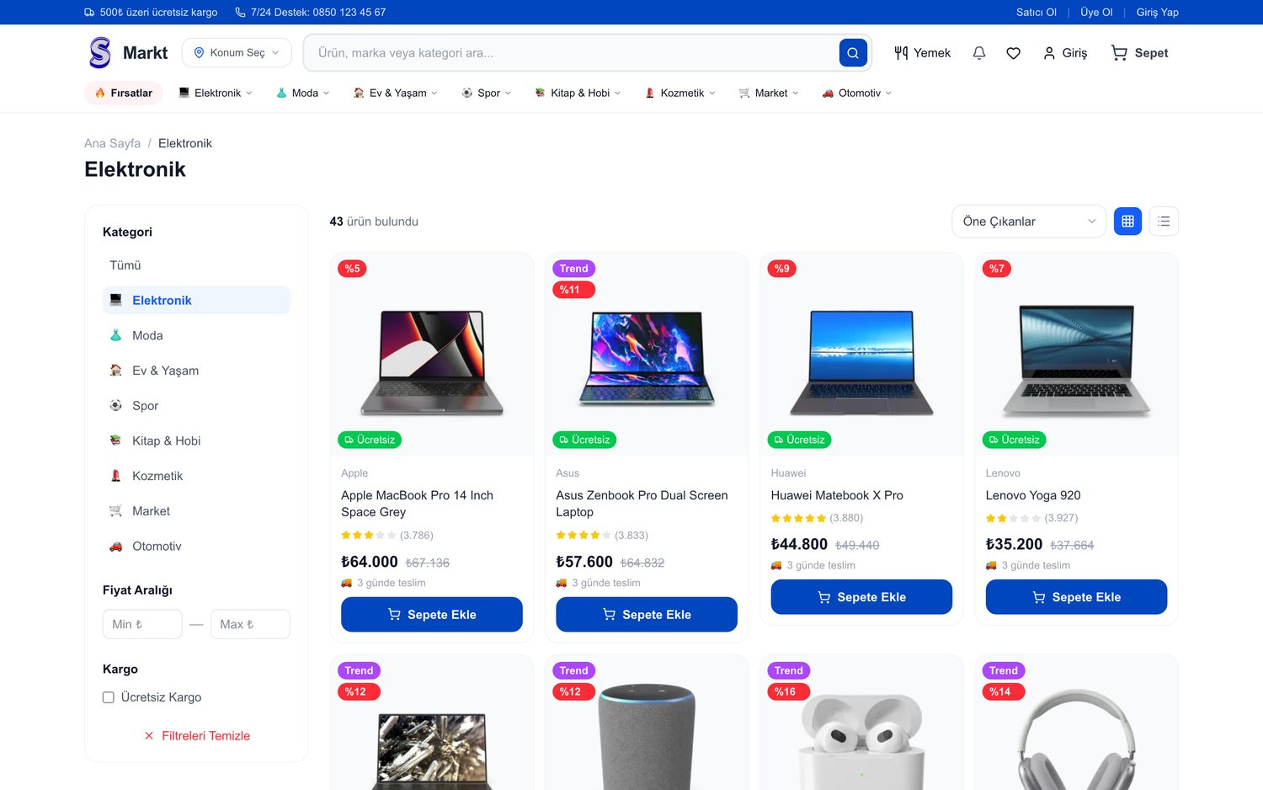The width and height of the screenshot is (1263, 790).
Task: Click the Giriş Yap link in top bar
Action: coord(1157,12)
